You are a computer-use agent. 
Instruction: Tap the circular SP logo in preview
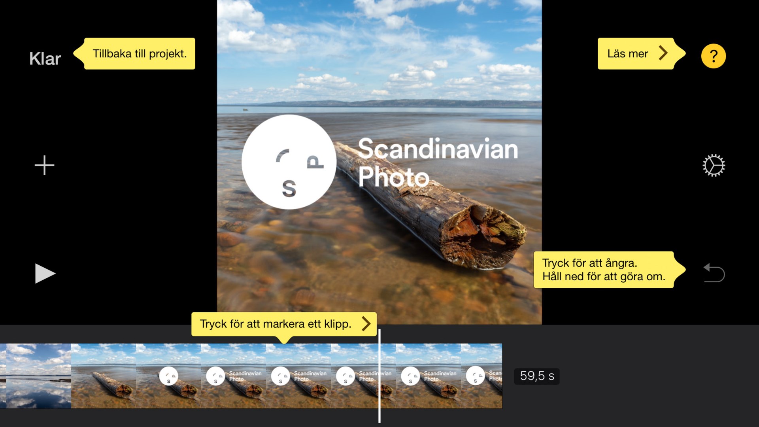[x=289, y=162]
